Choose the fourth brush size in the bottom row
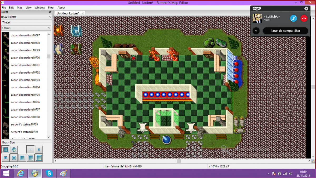The height and width of the screenshot is (178, 316). coord(31,158)
